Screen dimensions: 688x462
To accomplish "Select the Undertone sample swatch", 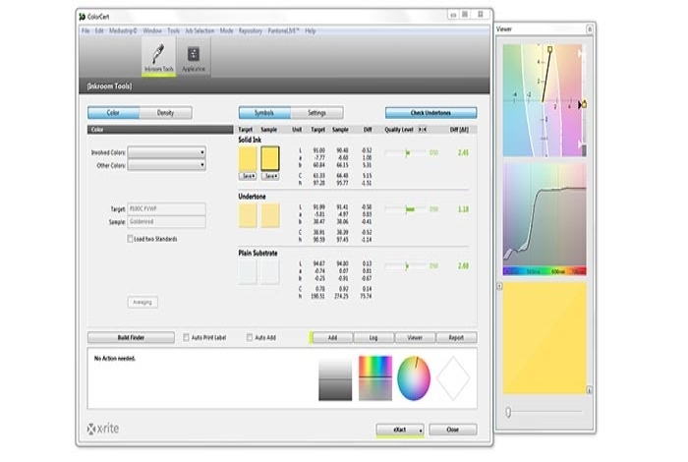I will point(270,215).
